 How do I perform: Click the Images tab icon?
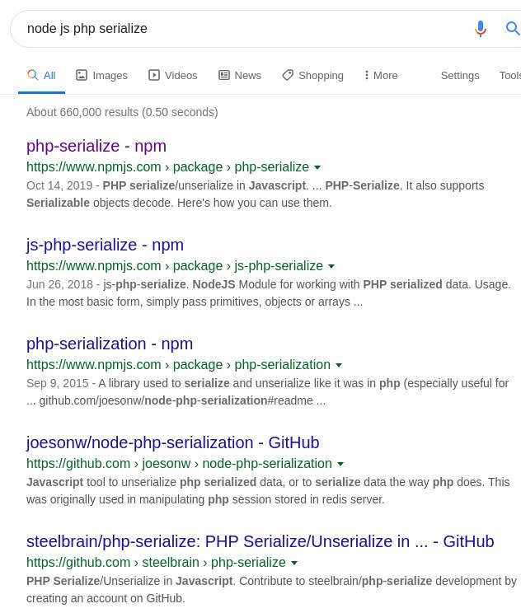click(82, 75)
